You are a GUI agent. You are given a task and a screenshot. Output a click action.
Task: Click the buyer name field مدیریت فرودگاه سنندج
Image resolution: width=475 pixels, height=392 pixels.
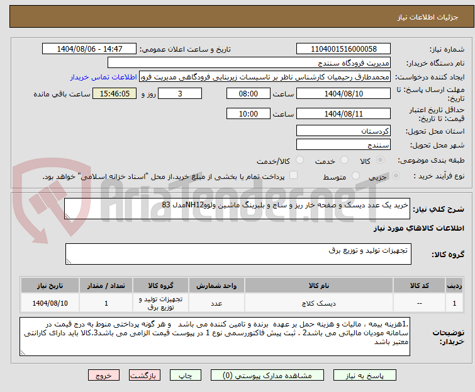click(x=249, y=63)
